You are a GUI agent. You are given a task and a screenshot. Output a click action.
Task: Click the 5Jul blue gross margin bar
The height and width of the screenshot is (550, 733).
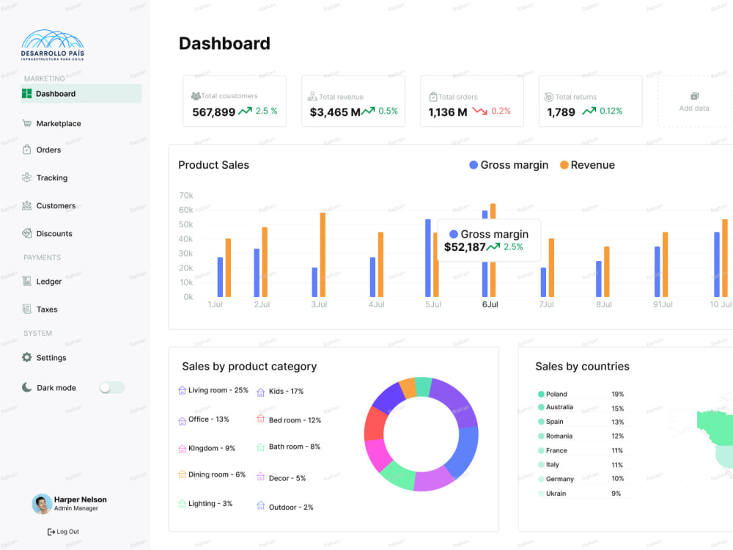428,258
